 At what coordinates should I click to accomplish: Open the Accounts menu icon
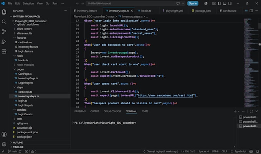coord(4,134)
